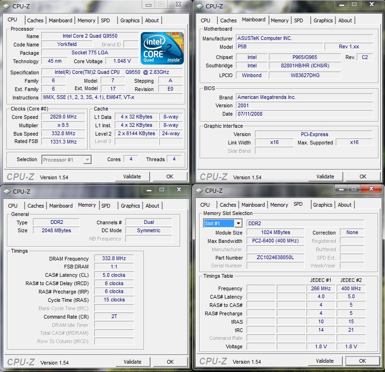Viewport: 385px width, 372px height.
Task: Expand the Processor #1 selection dropdown
Action: (87, 160)
